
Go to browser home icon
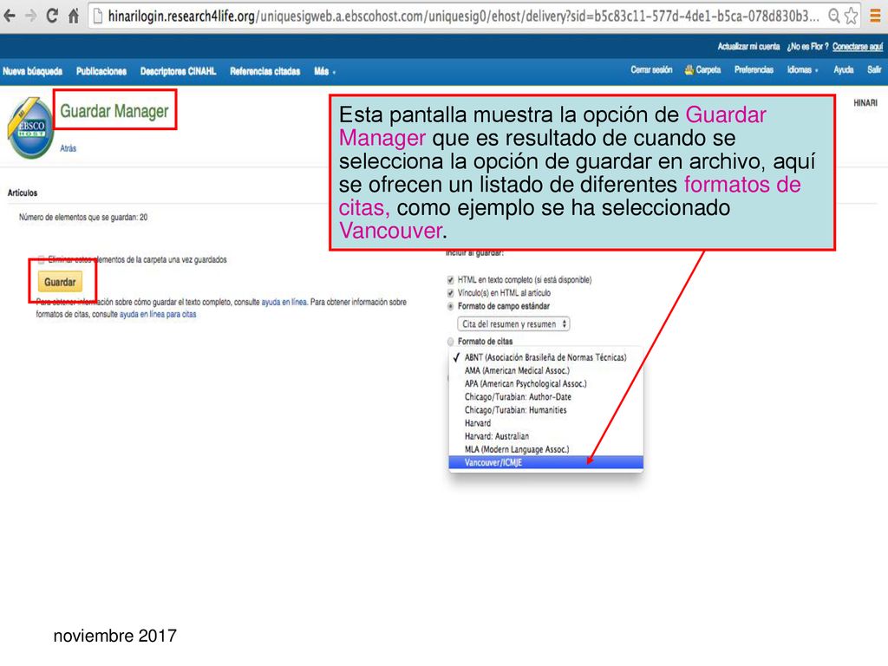pos(74,16)
